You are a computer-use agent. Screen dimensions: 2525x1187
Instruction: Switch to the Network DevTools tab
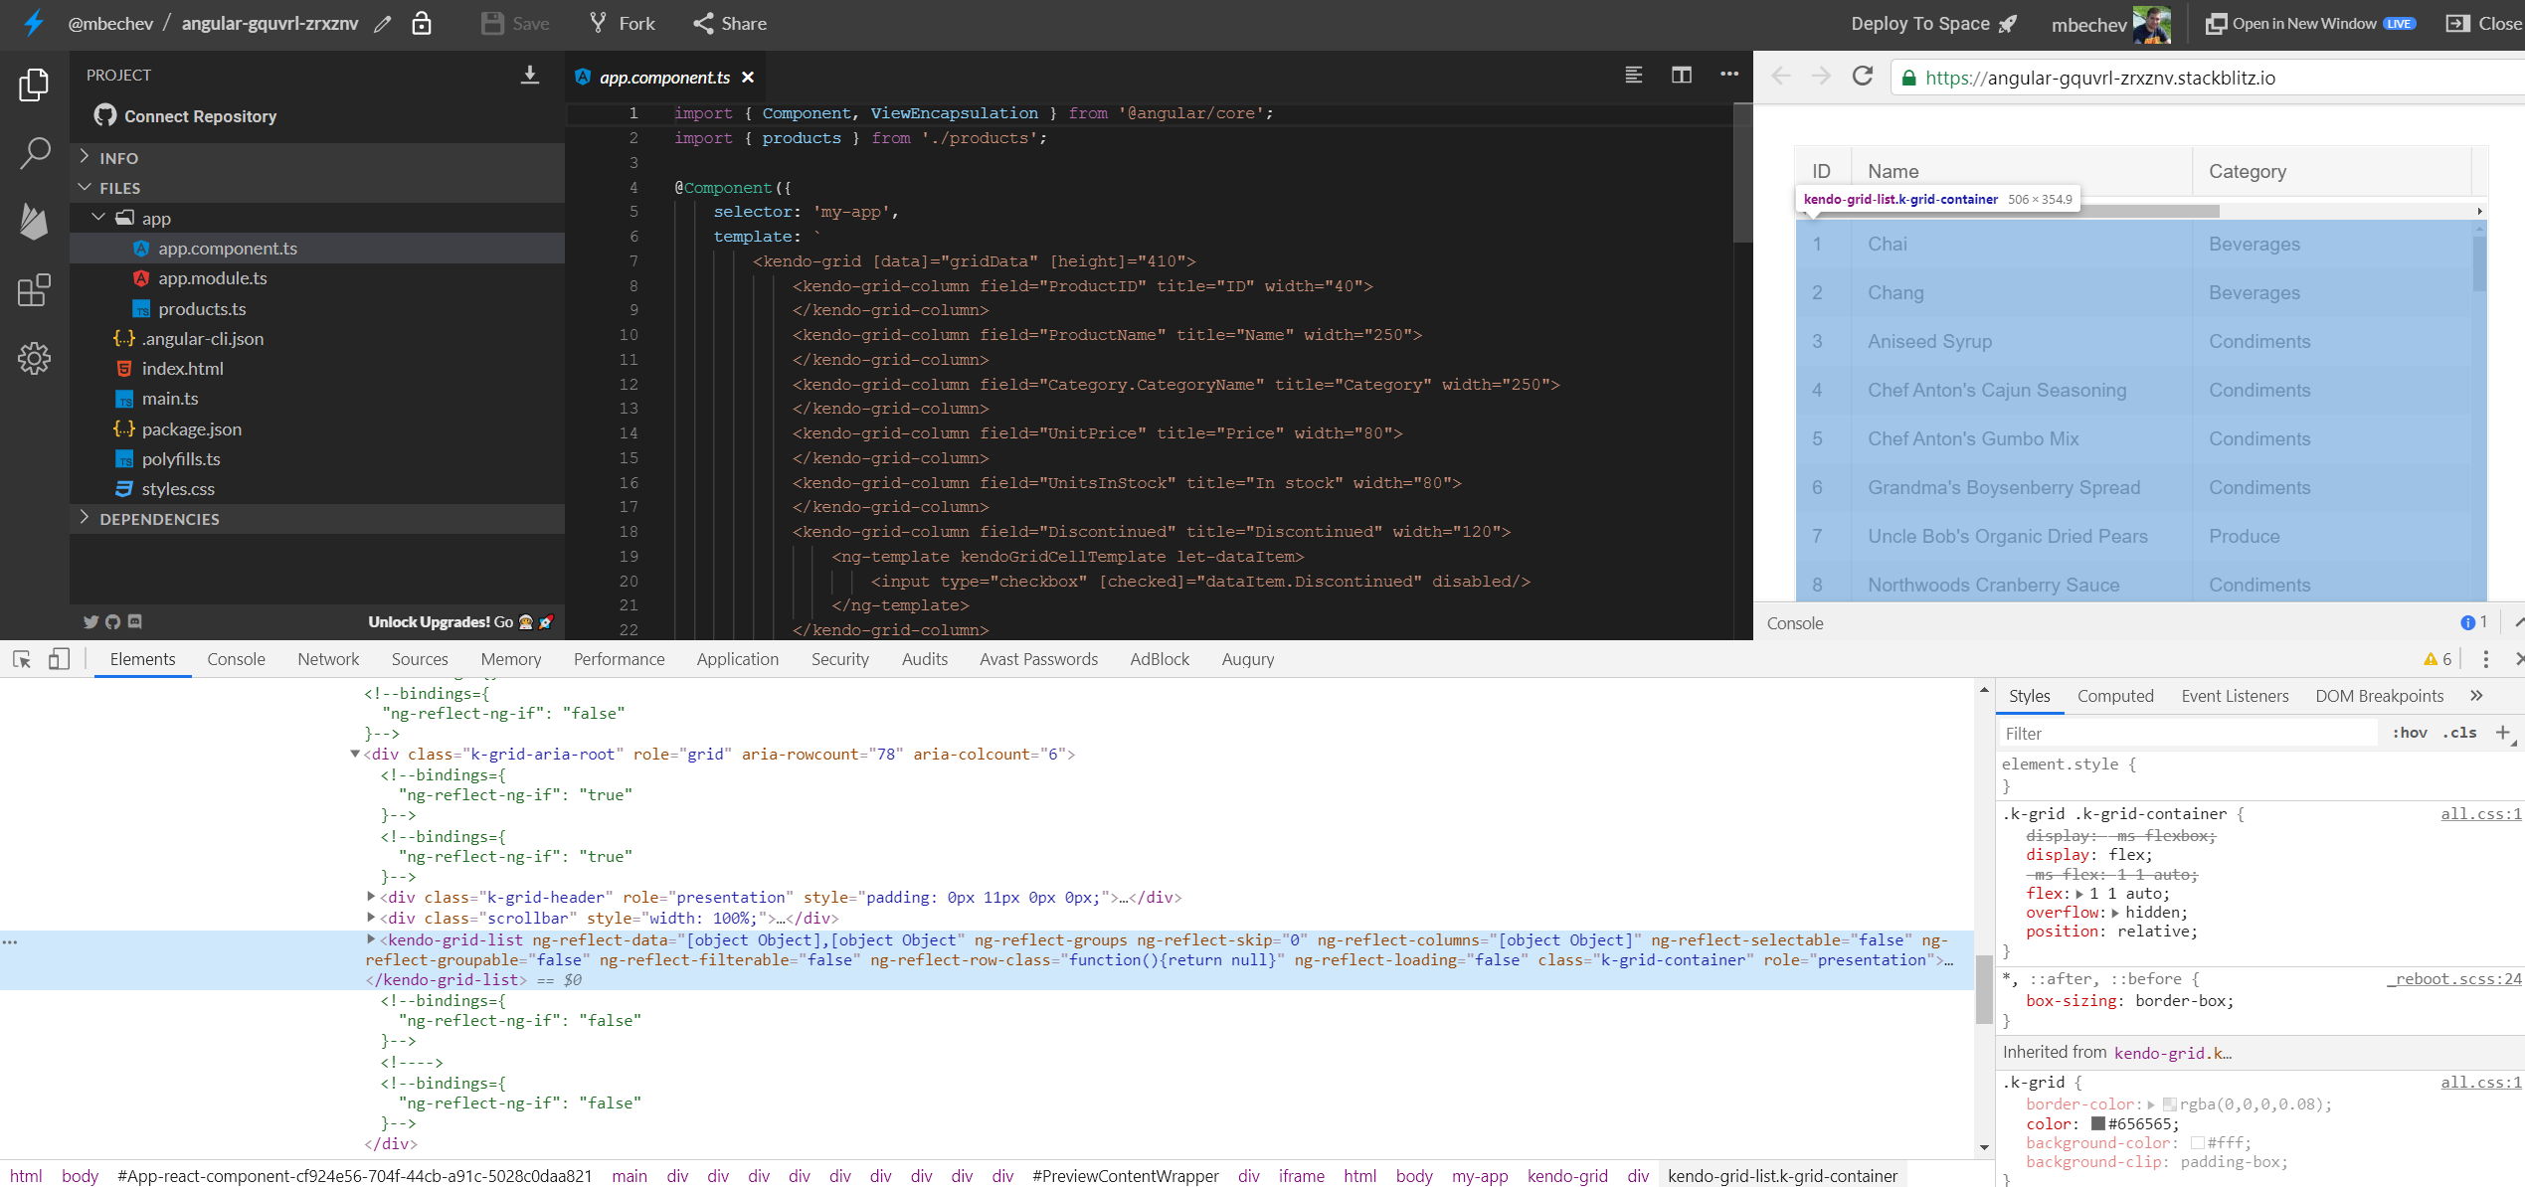point(328,659)
